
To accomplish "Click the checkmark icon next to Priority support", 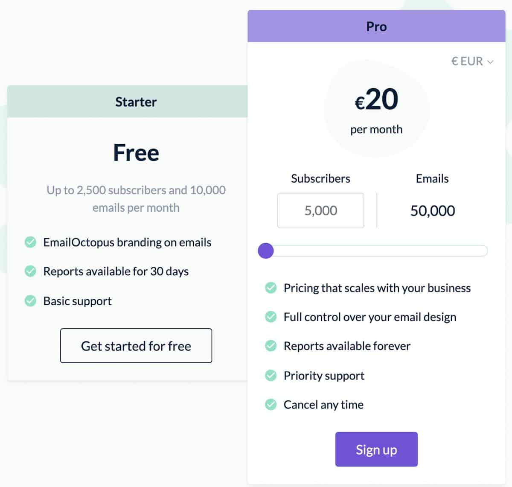I will pyautogui.click(x=271, y=376).
